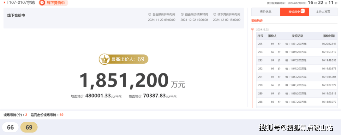The height and width of the screenshot is (135, 341).
Task: Click the red arrow before T107-0107宗地
Action: coord(4,3)
